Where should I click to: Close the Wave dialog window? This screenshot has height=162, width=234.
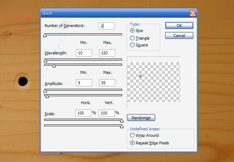(192, 13)
